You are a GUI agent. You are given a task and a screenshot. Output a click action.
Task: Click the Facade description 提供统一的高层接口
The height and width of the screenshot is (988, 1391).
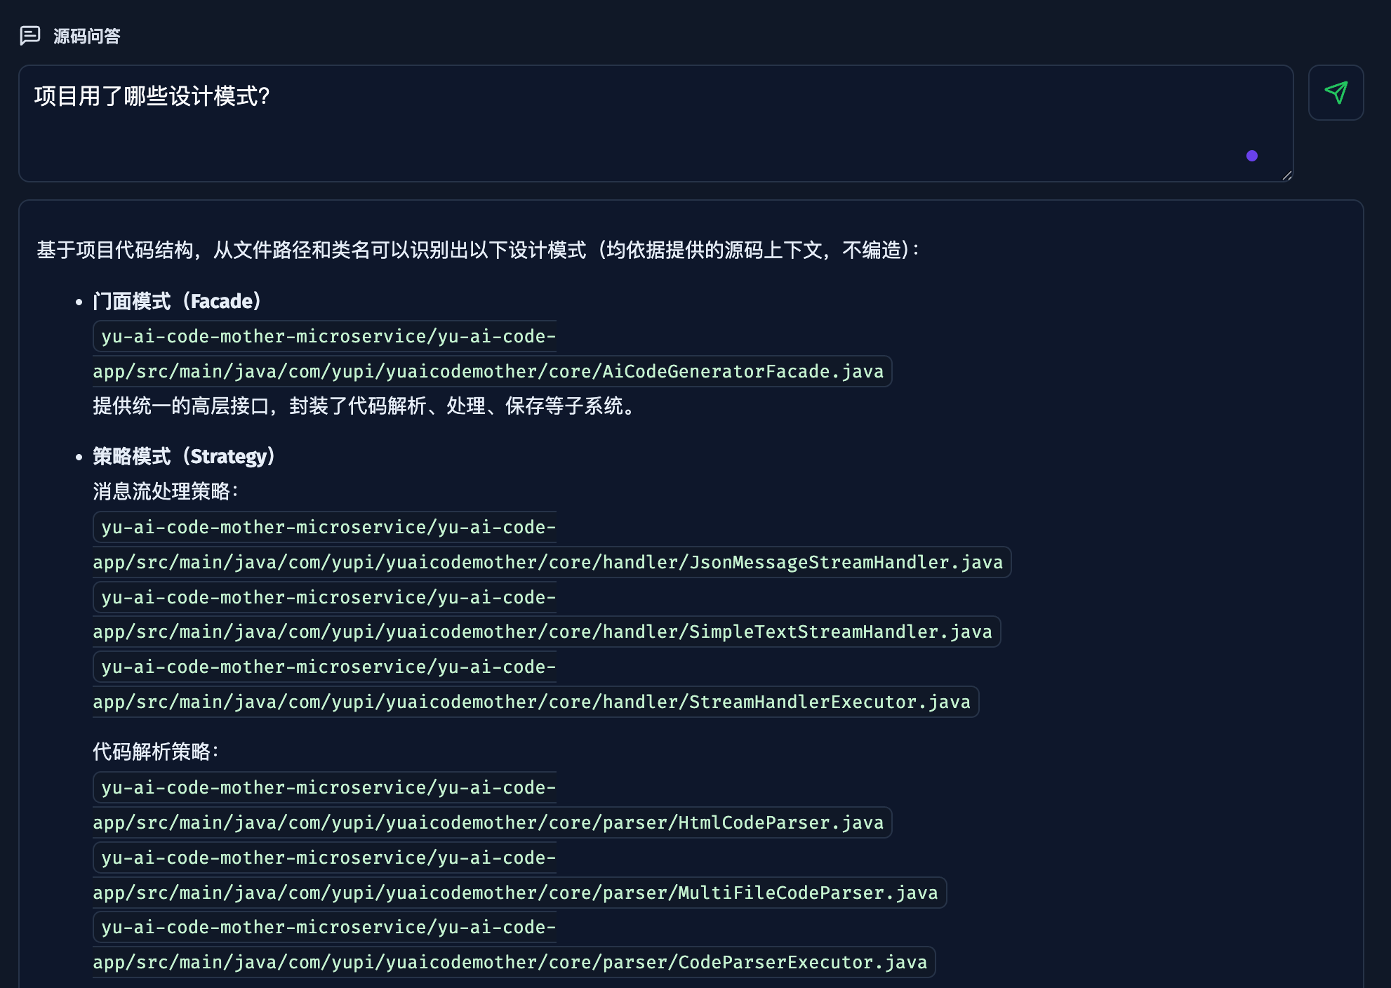pos(365,406)
